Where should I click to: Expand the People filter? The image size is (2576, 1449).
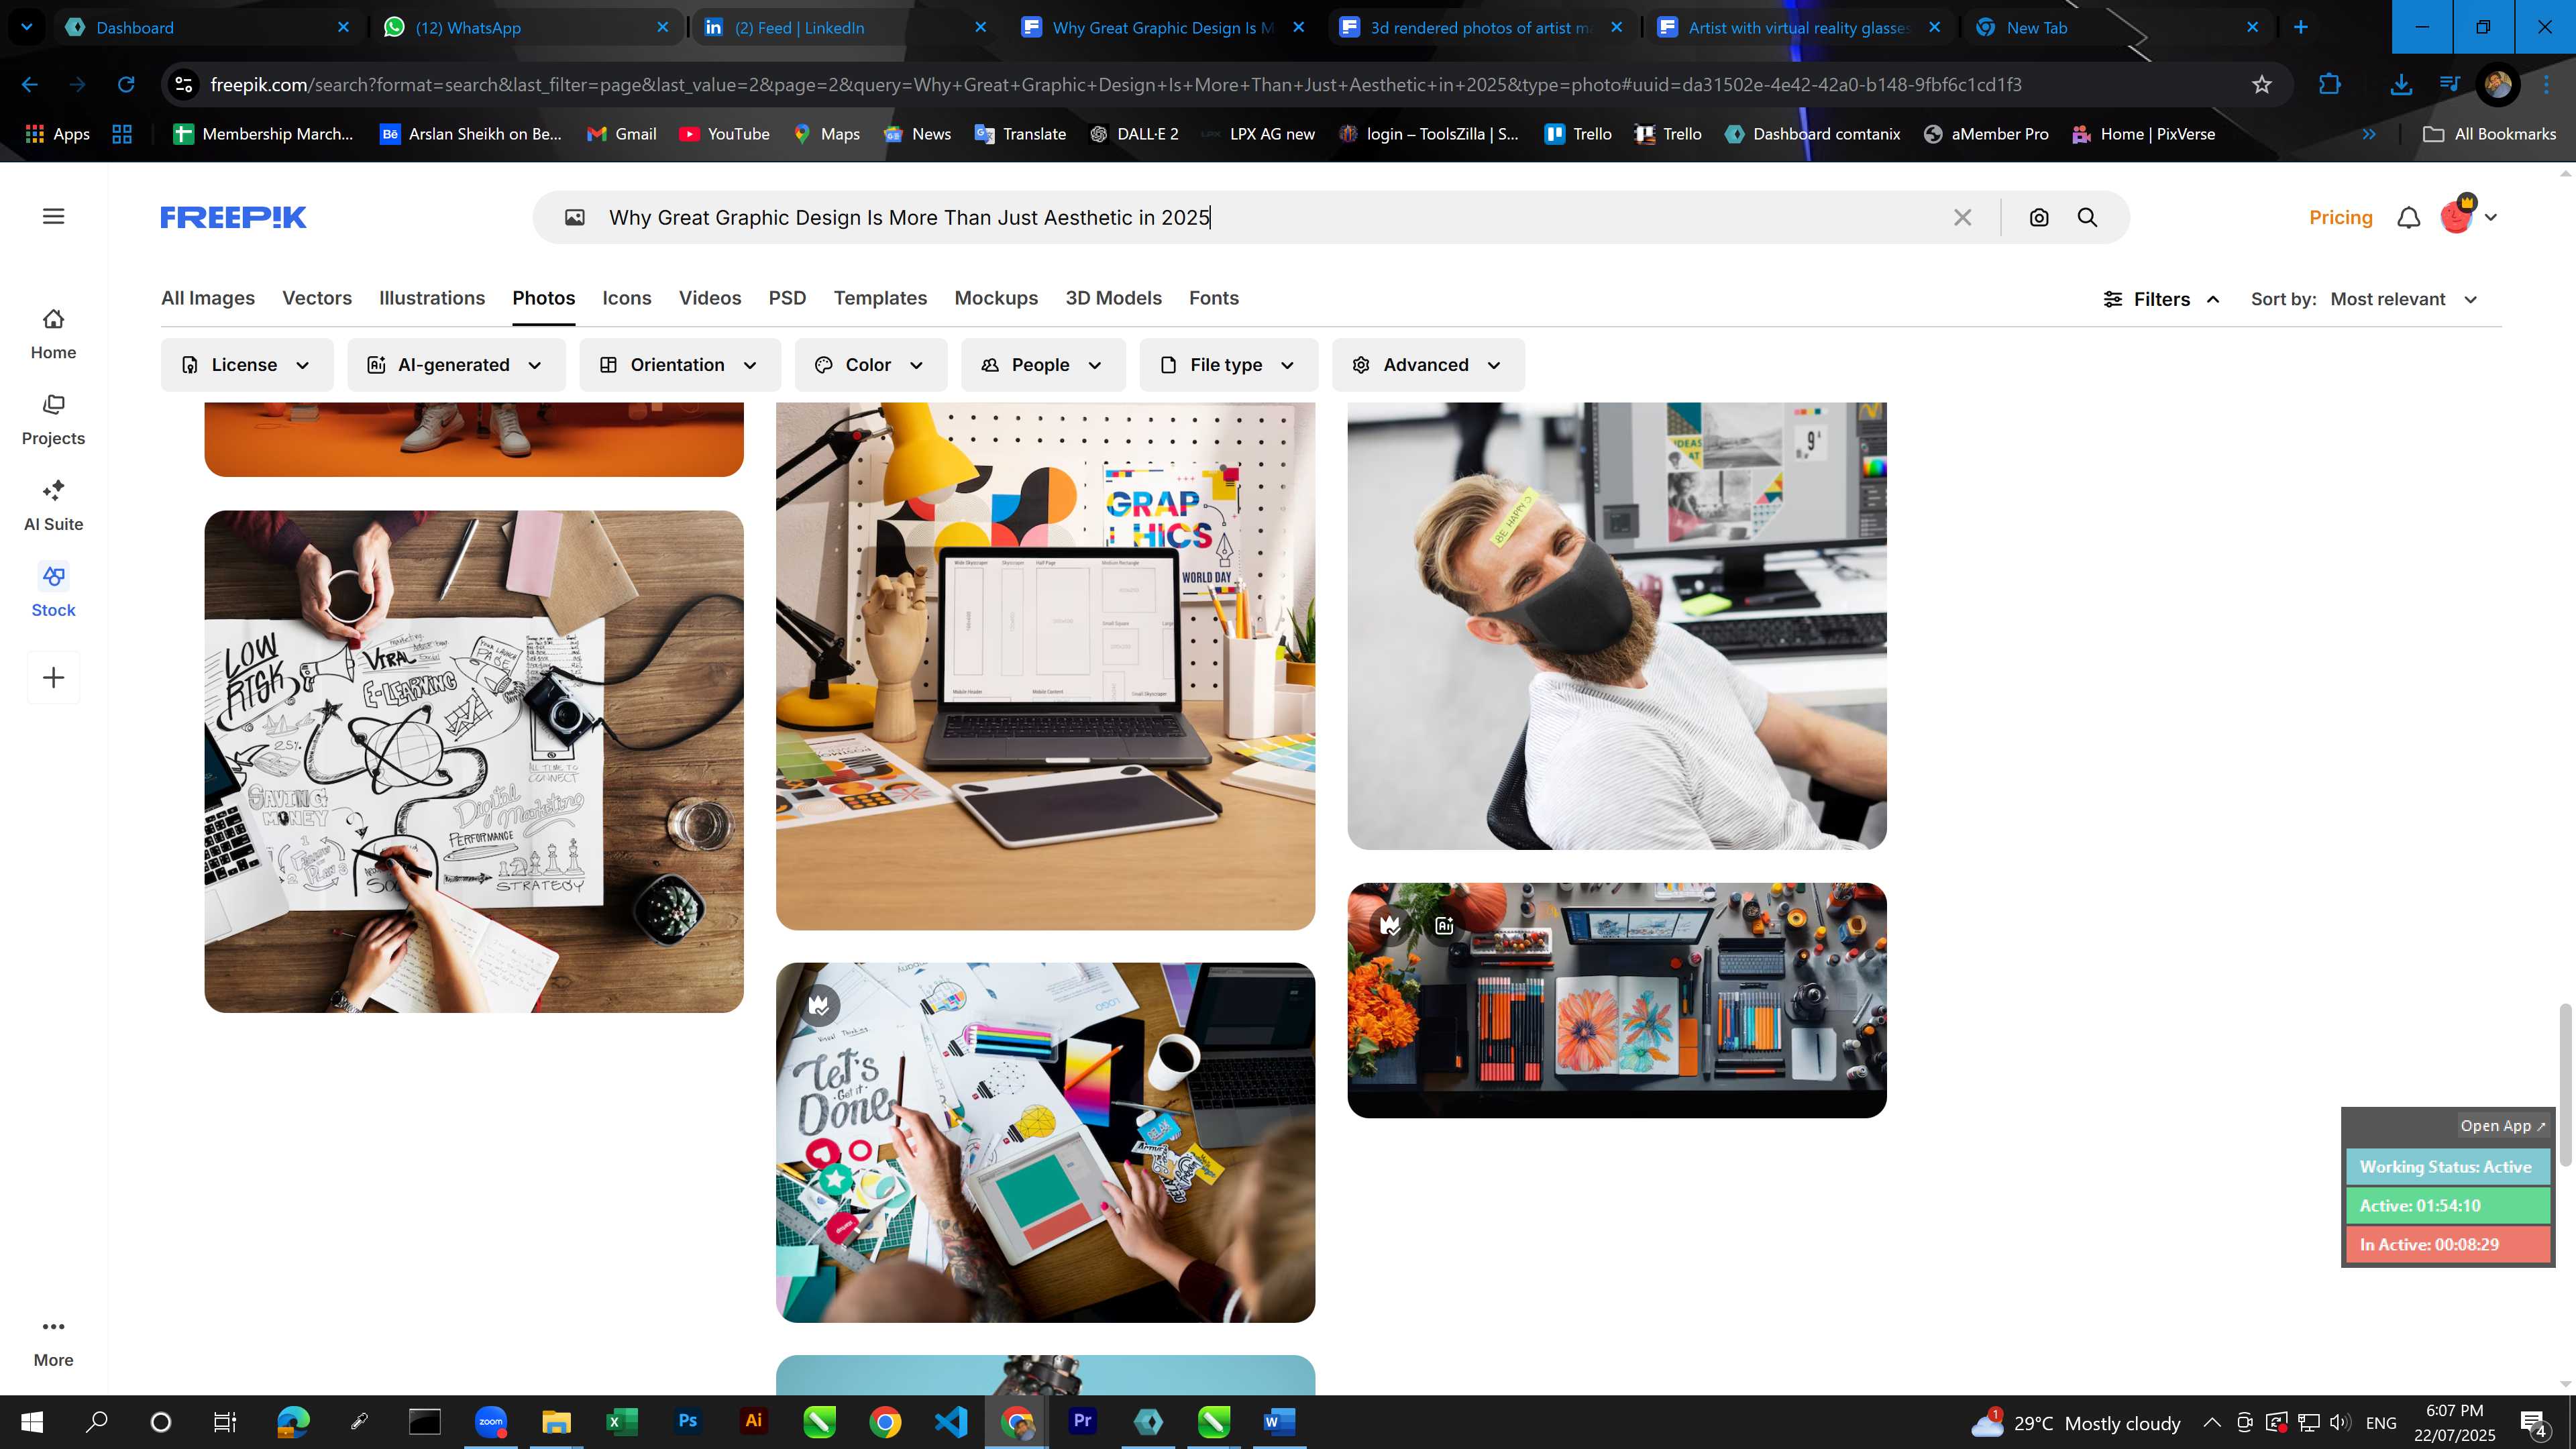[1042, 365]
